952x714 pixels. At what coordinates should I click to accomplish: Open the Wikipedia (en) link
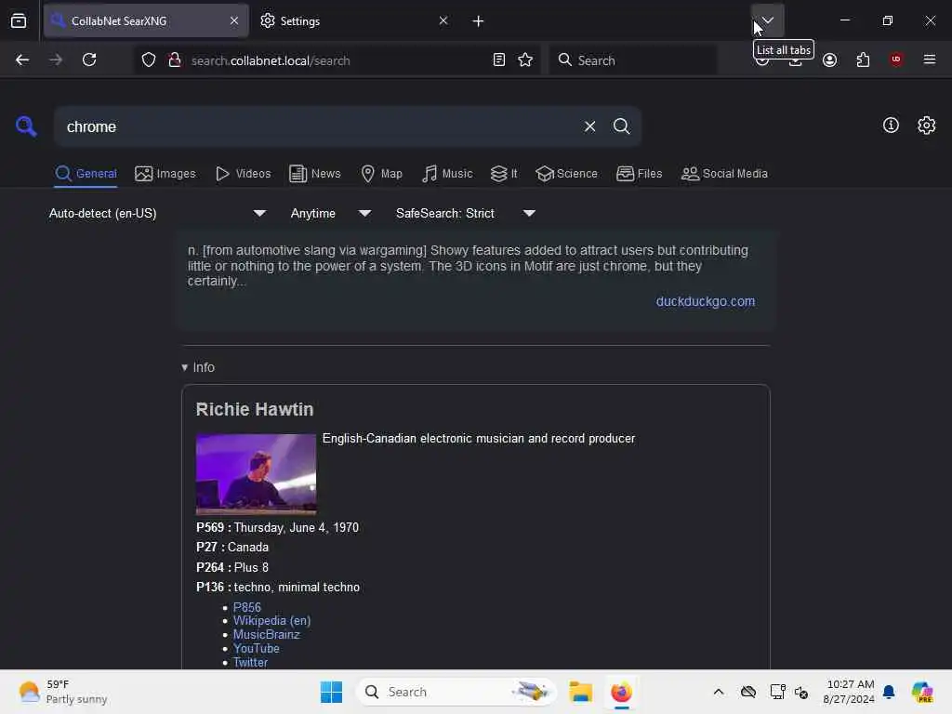pos(272,620)
